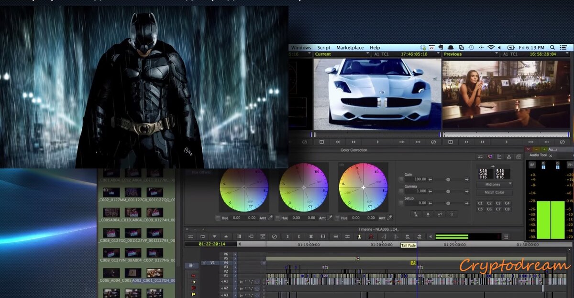
Task: Click the timeline timecode 01:22:20:14
Action: (212, 244)
